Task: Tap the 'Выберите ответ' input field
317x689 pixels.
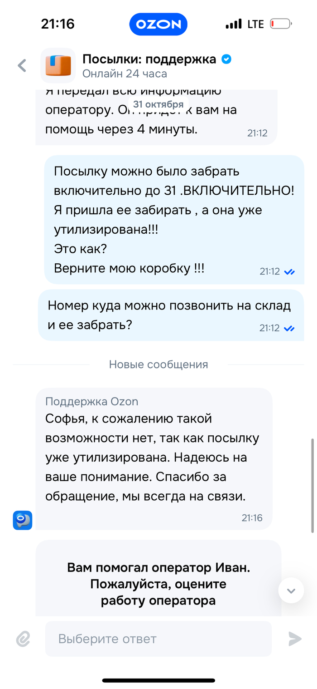Action: click(x=158, y=639)
